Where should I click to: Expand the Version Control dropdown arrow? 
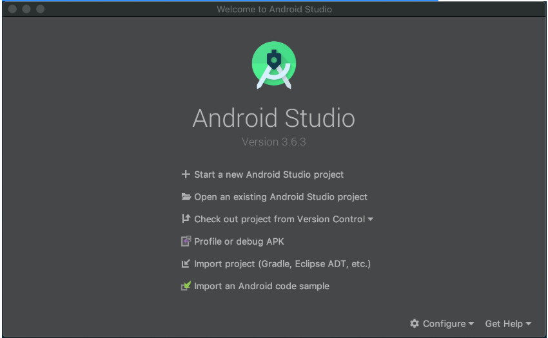click(x=371, y=220)
